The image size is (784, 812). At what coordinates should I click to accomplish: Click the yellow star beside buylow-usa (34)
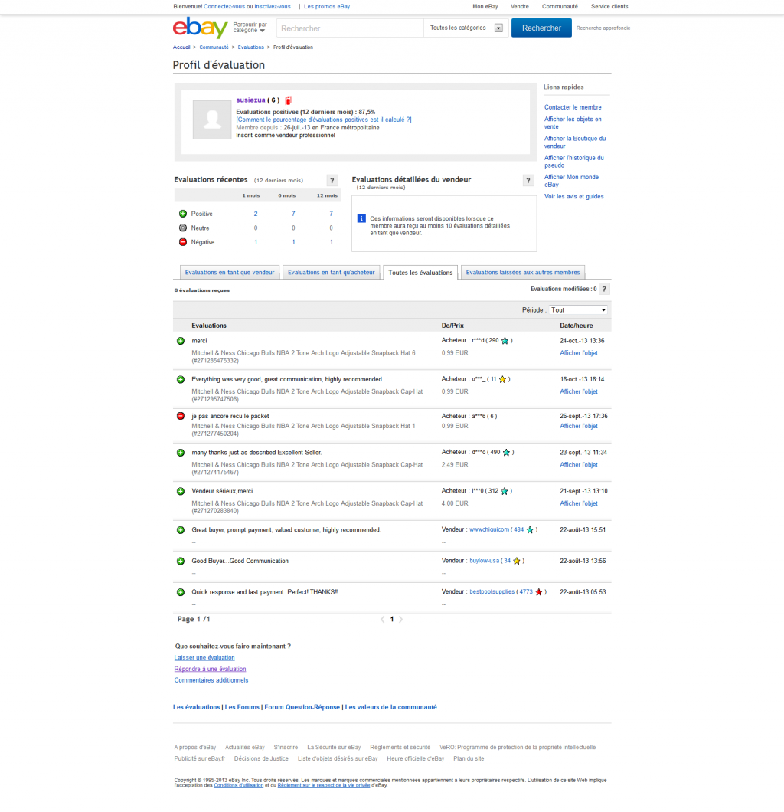[517, 561]
